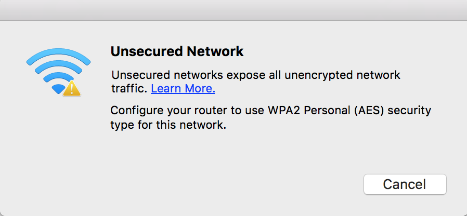Click the Unsecured Network heading
Screen dimensions: 467x216
[177, 51]
